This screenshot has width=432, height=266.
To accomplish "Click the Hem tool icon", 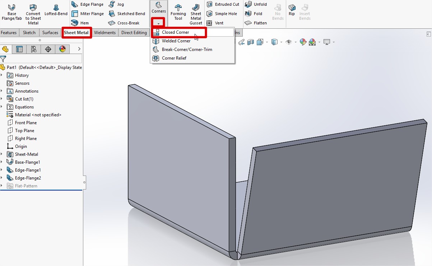I will point(75,23).
